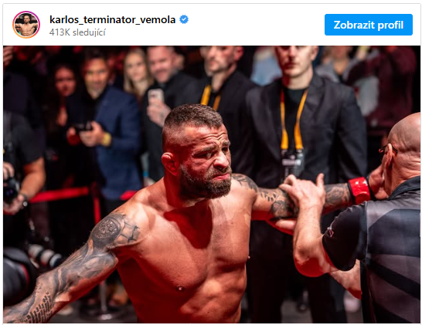Click the gold watch on the blue-jacket man
422x325 pixels.
click(x=107, y=140)
